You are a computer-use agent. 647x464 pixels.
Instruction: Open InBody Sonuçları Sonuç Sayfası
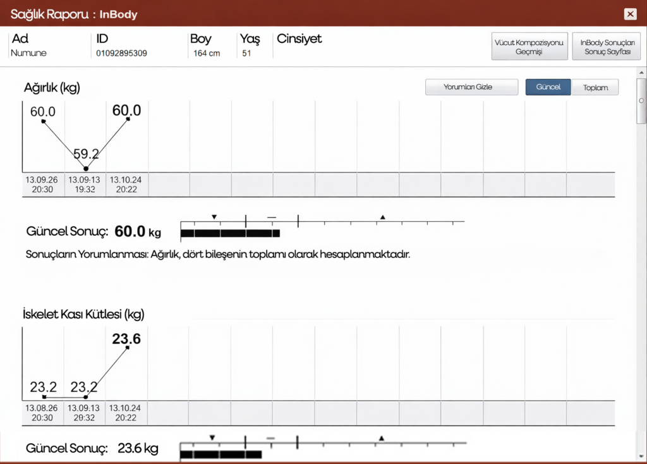coord(607,47)
